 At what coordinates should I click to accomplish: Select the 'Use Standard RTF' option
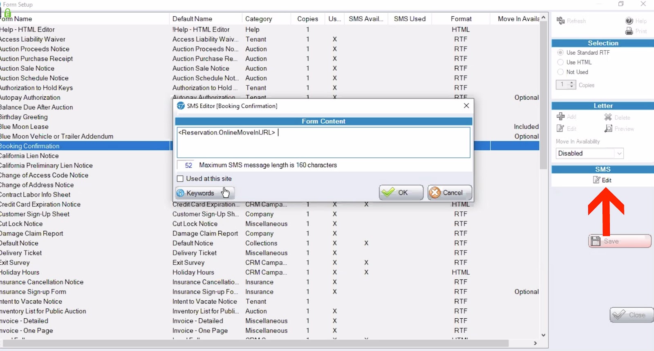click(x=560, y=52)
